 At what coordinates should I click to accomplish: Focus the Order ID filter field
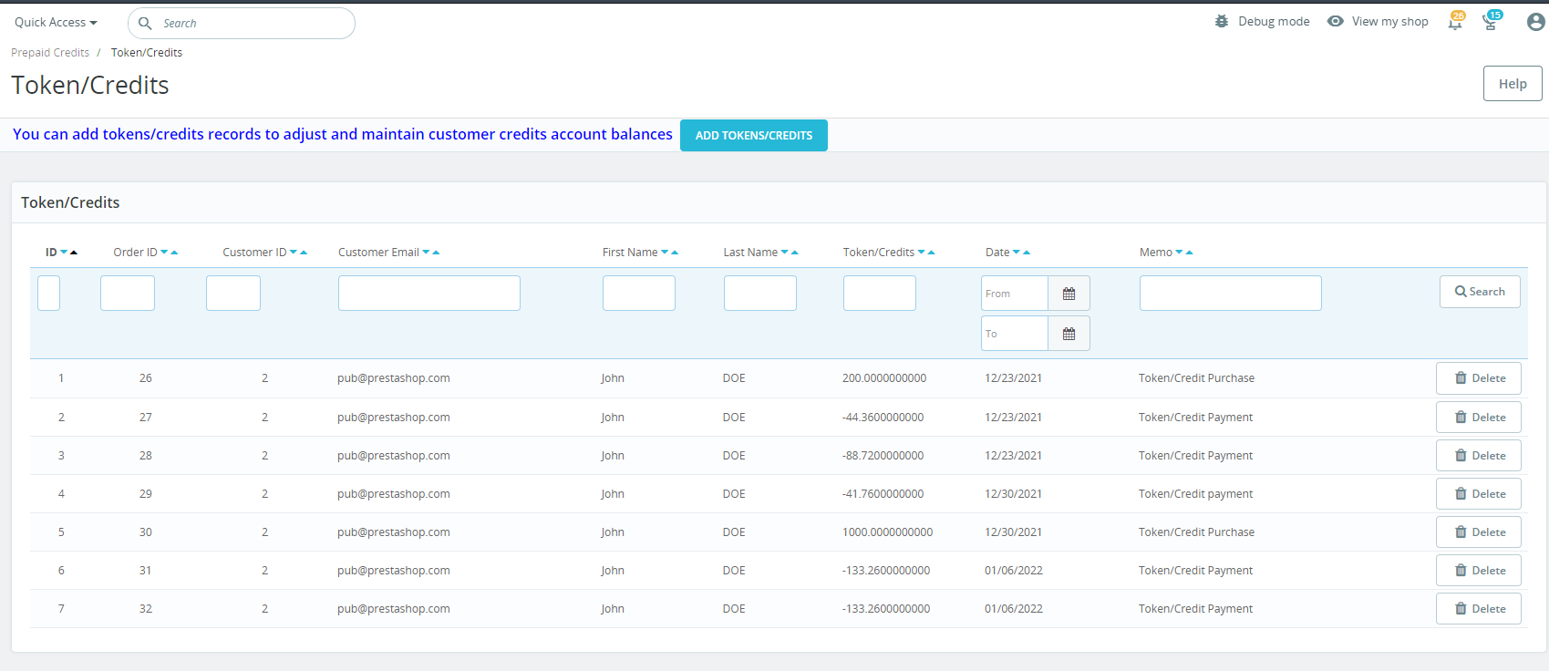click(x=128, y=294)
